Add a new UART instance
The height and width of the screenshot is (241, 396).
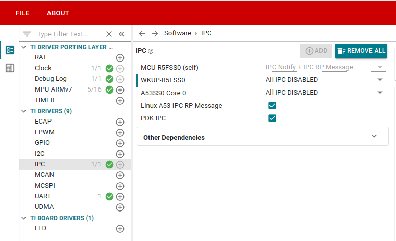[x=120, y=196]
